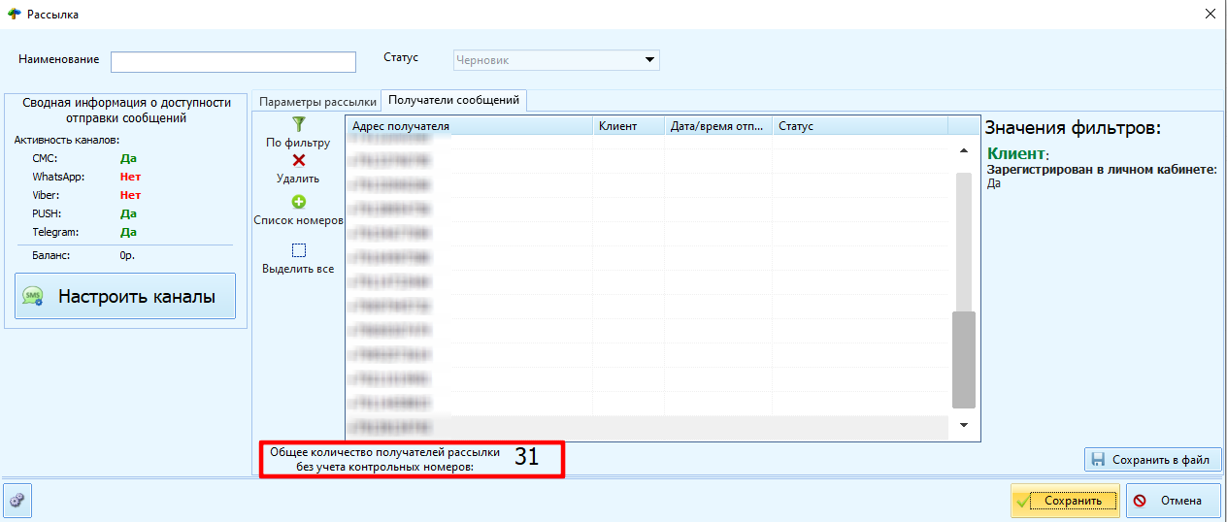Image resolution: width=1227 pixels, height=522 pixels.
Task: Focus the Наименование input field
Action: (234, 61)
